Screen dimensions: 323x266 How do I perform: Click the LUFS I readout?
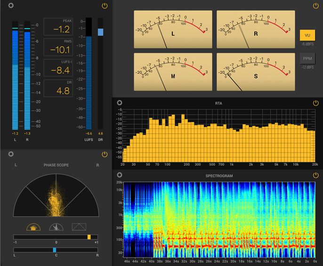pyautogui.click(x=58, y=68)
